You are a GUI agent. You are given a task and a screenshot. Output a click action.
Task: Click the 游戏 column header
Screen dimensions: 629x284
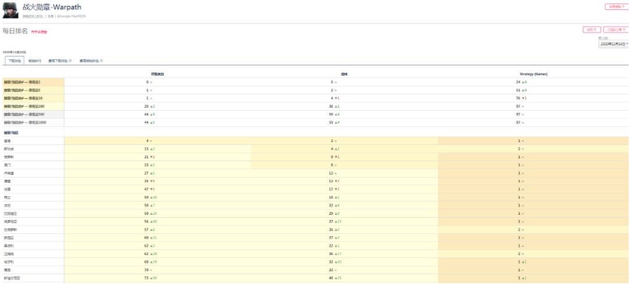pos(344,74)
